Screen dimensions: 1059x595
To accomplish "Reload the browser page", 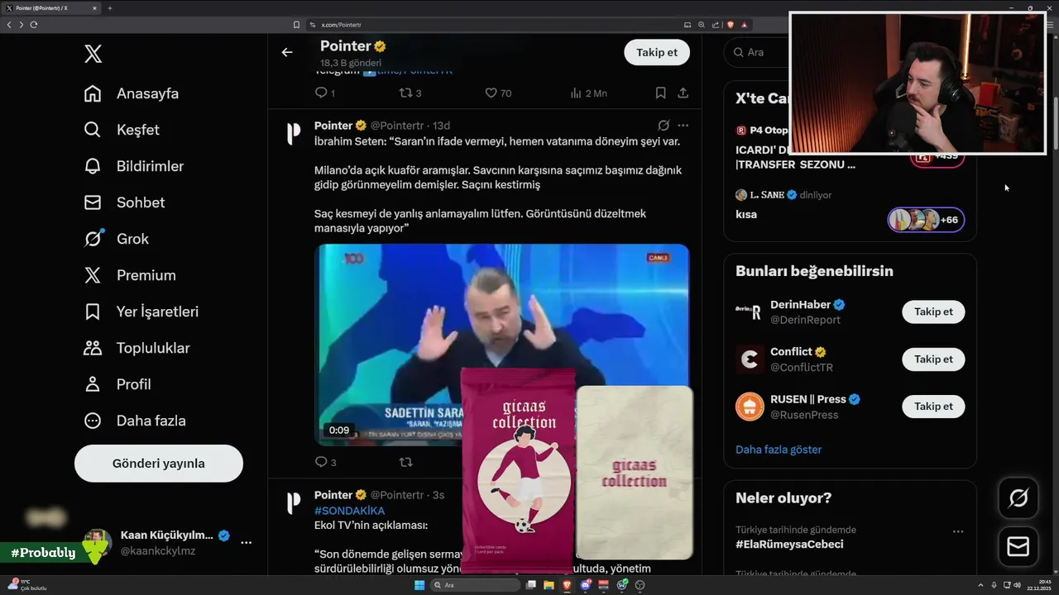I will click(x=34, y=25).
